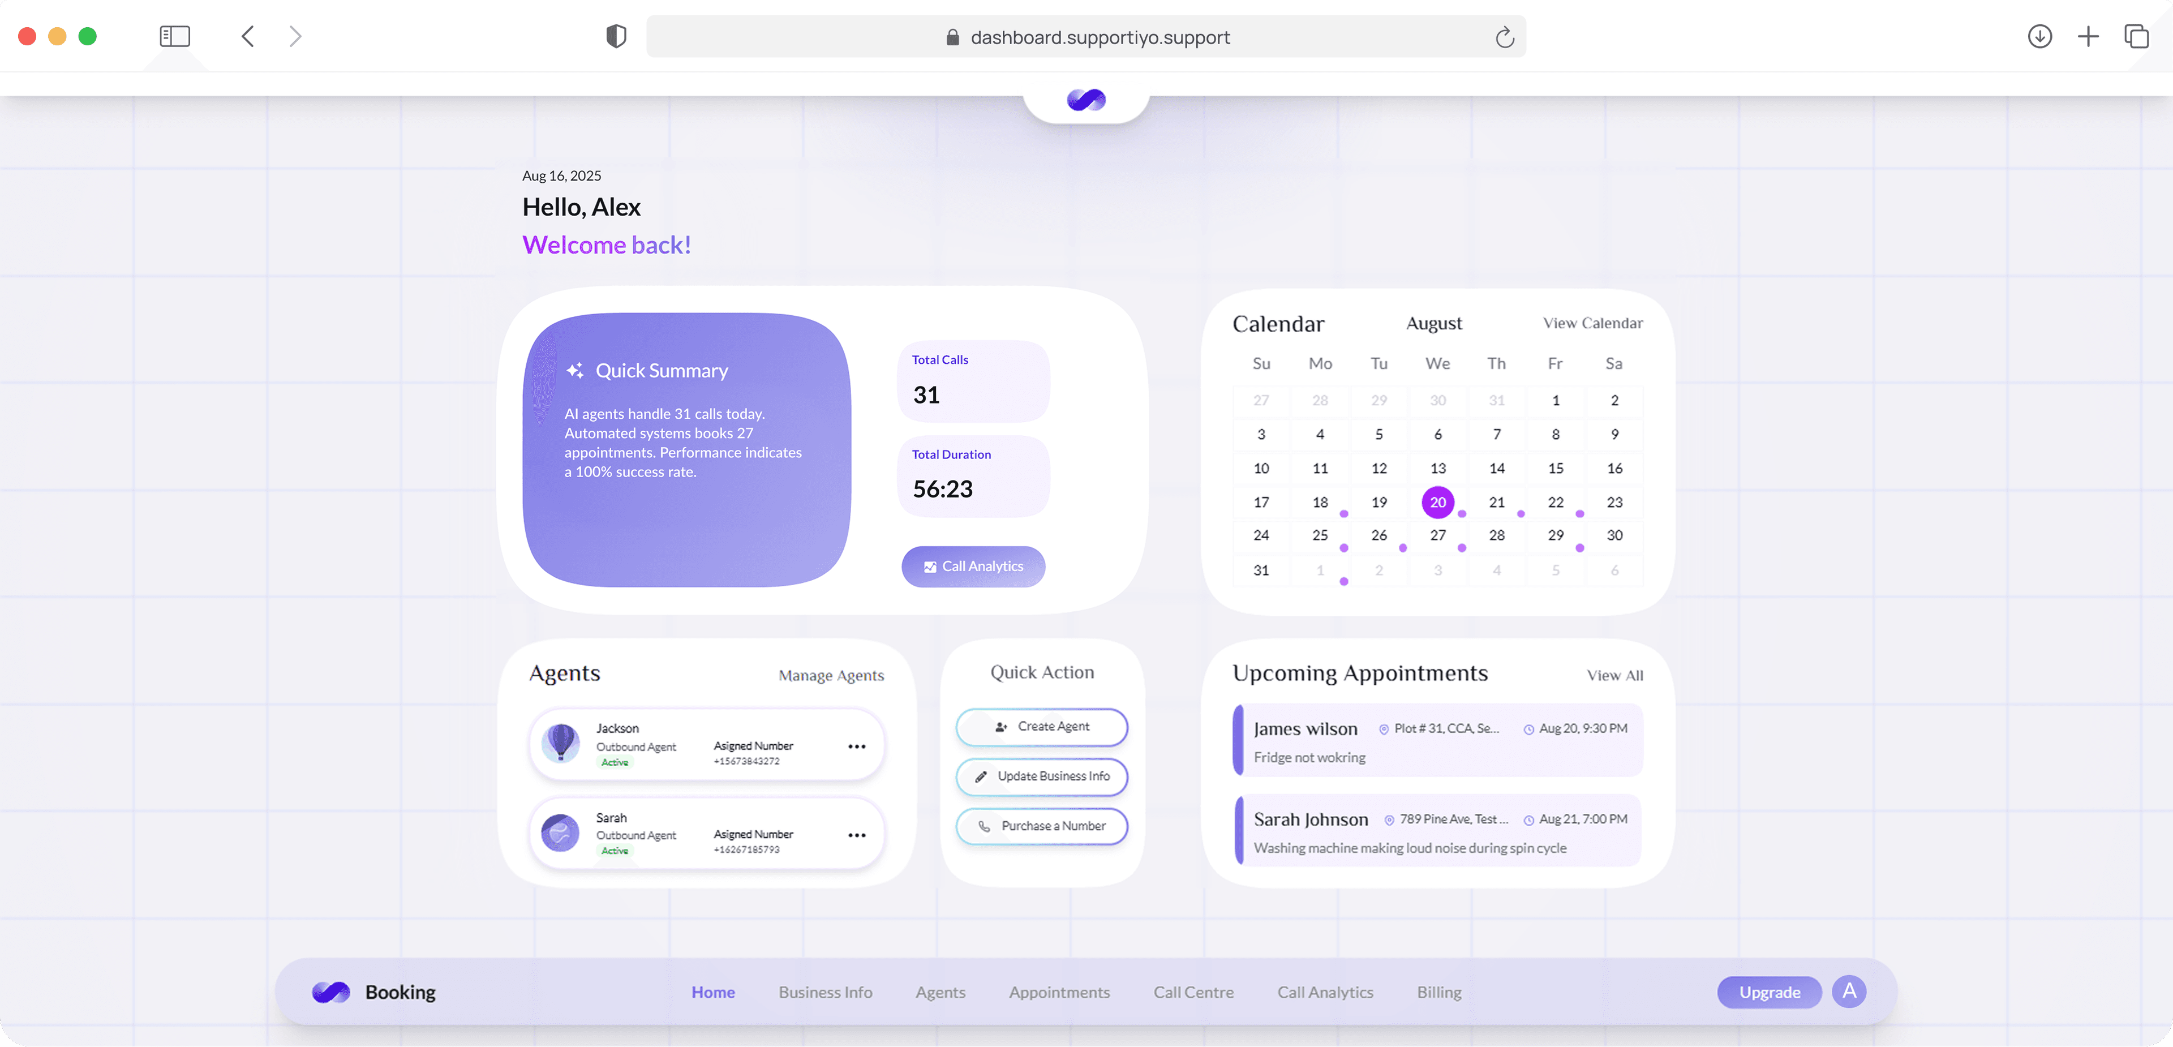The width and height of the screenshot is (2173, 1047).
Task: Open Sarah agent's three-dot menu
Action: point(856,835)
